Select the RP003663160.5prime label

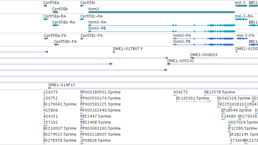click(101, 128)
